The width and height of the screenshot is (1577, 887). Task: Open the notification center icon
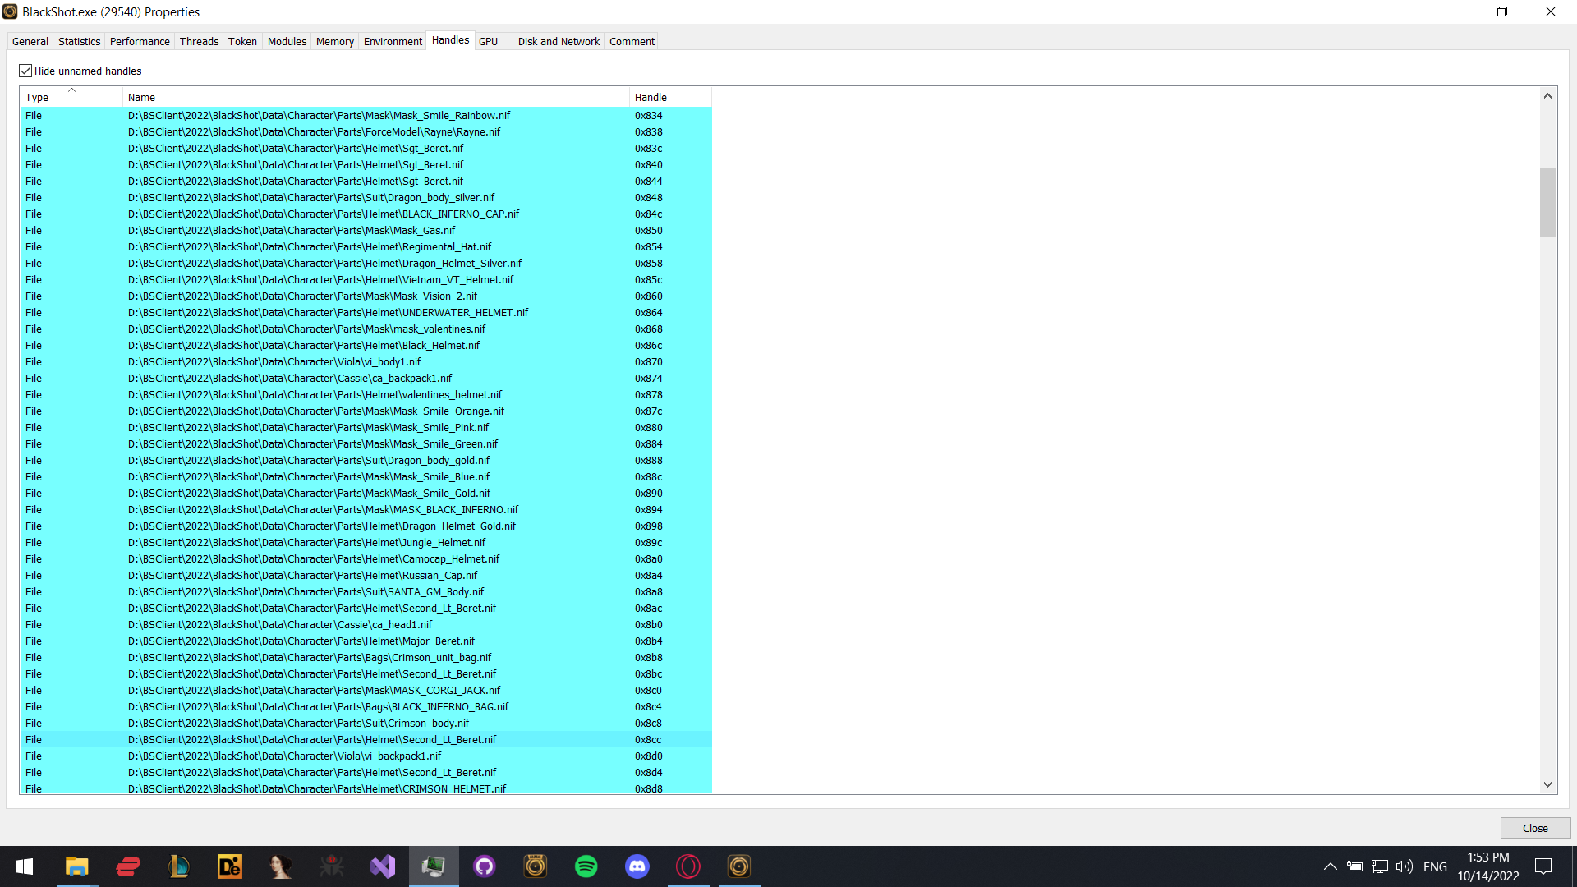[x=1543, y=866]
